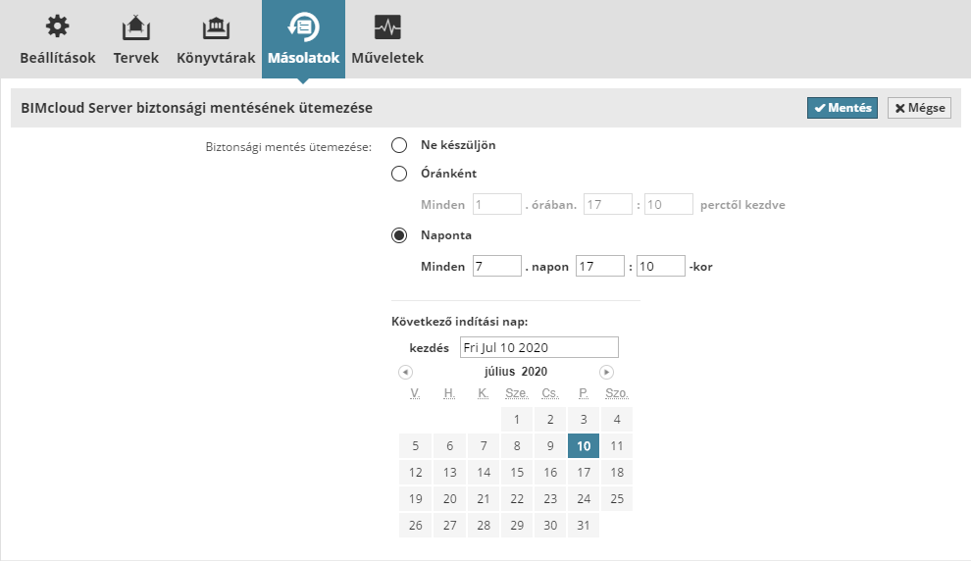
Task: Click the Mentés save button
Action: 843,108
